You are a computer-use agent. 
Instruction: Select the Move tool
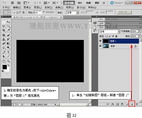tap(8, 22)
